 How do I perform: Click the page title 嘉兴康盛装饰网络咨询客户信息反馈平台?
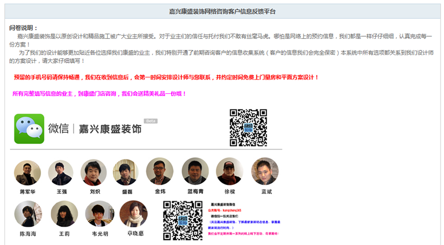(223, 12)
